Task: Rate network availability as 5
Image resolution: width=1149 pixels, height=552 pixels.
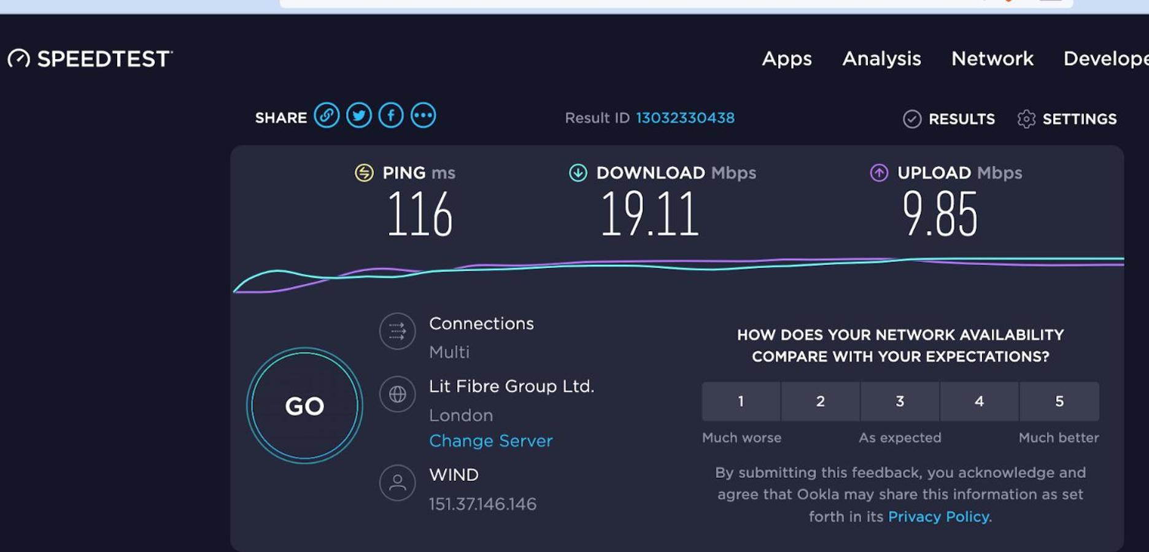Action: (1059, 401)
